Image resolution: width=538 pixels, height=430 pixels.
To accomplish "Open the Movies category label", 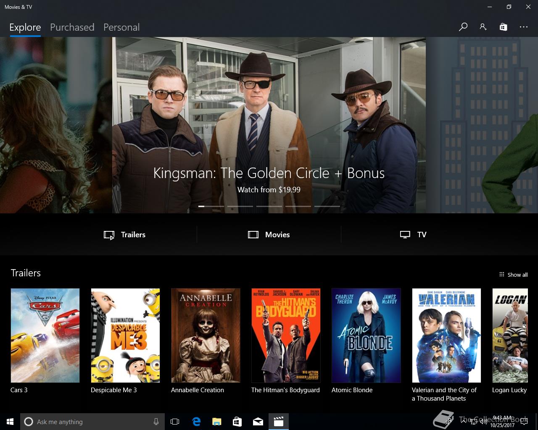I will (277, 235).
